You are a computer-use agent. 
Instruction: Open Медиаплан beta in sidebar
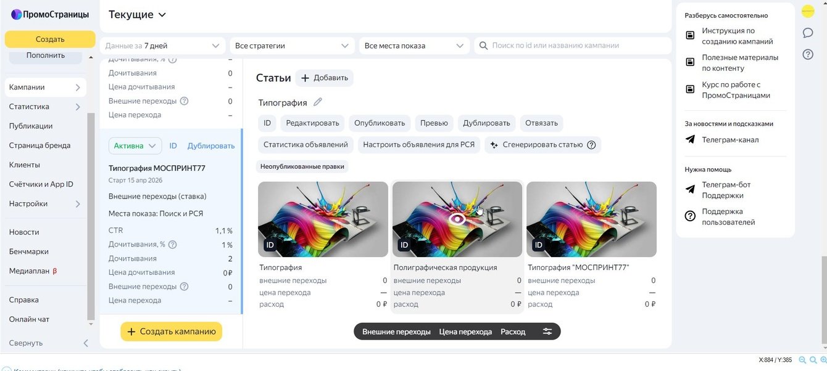pos(33,271)
